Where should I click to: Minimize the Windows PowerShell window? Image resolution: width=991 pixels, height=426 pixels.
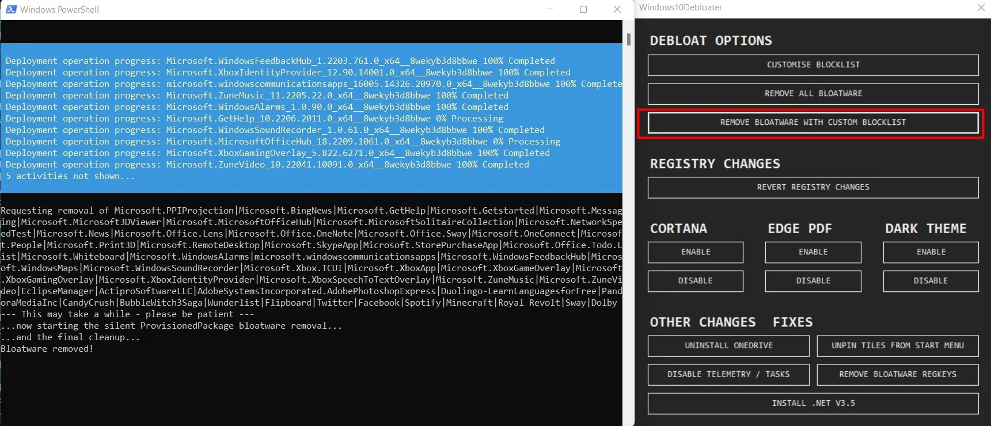[550, 9]
